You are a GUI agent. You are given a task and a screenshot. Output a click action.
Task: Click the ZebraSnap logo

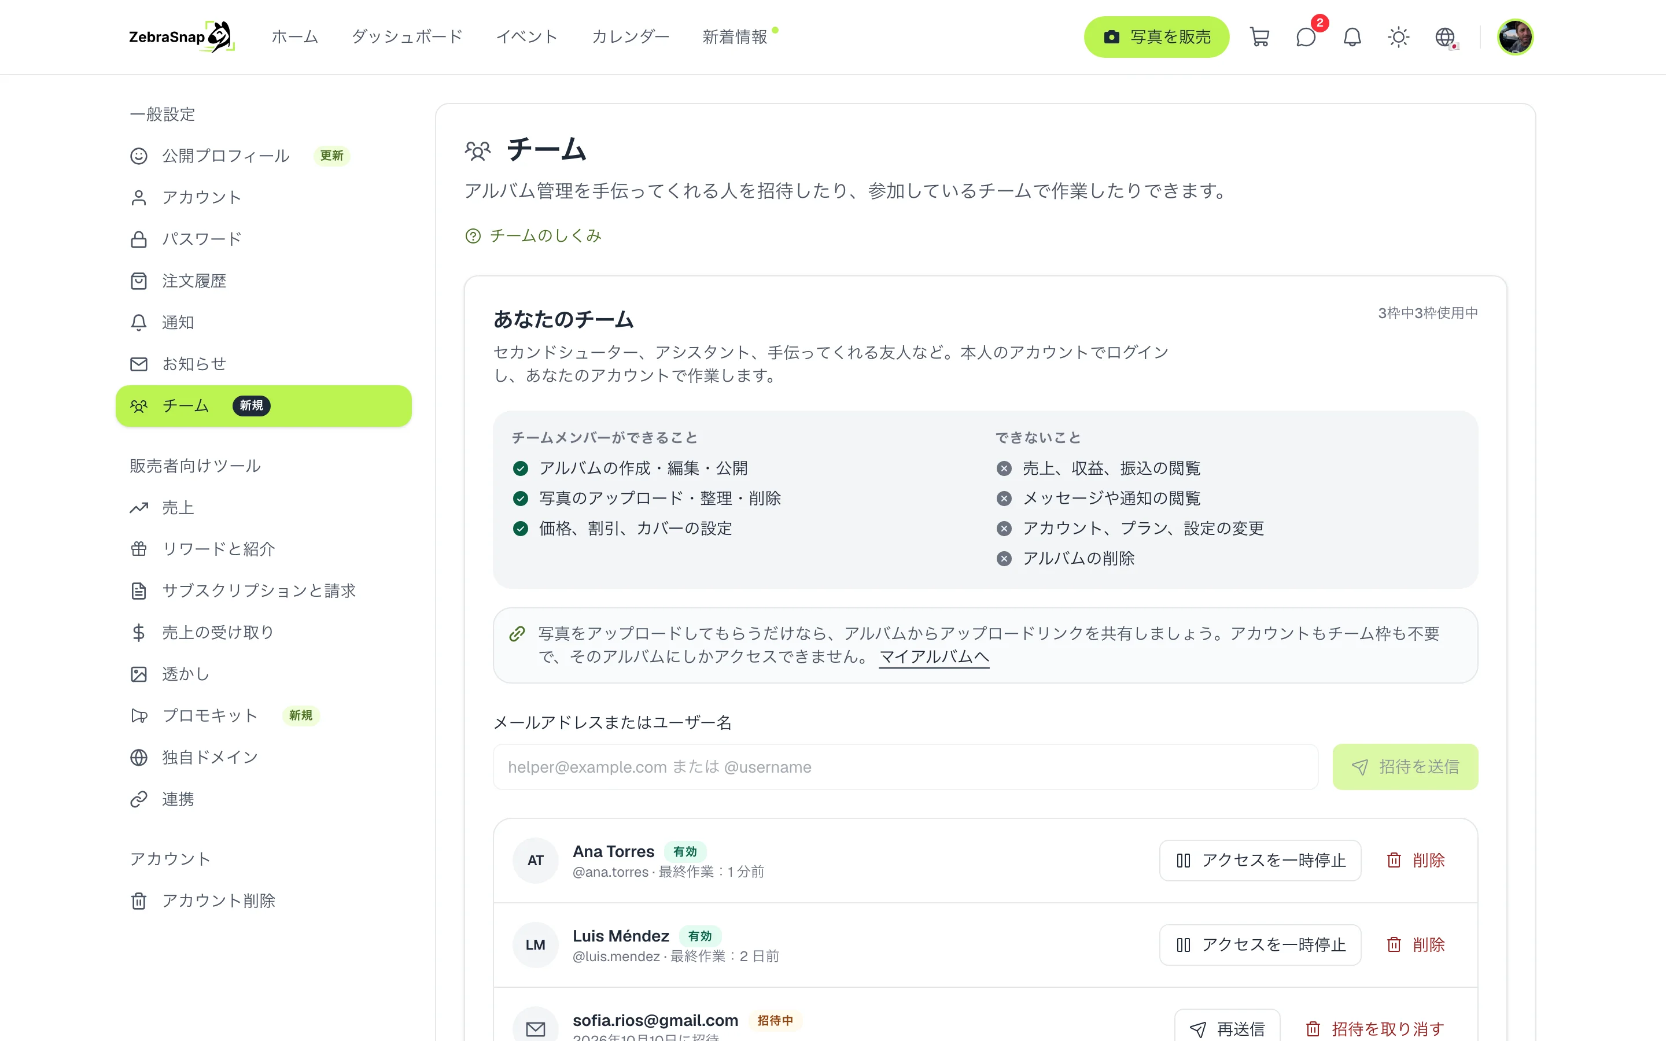182,37
